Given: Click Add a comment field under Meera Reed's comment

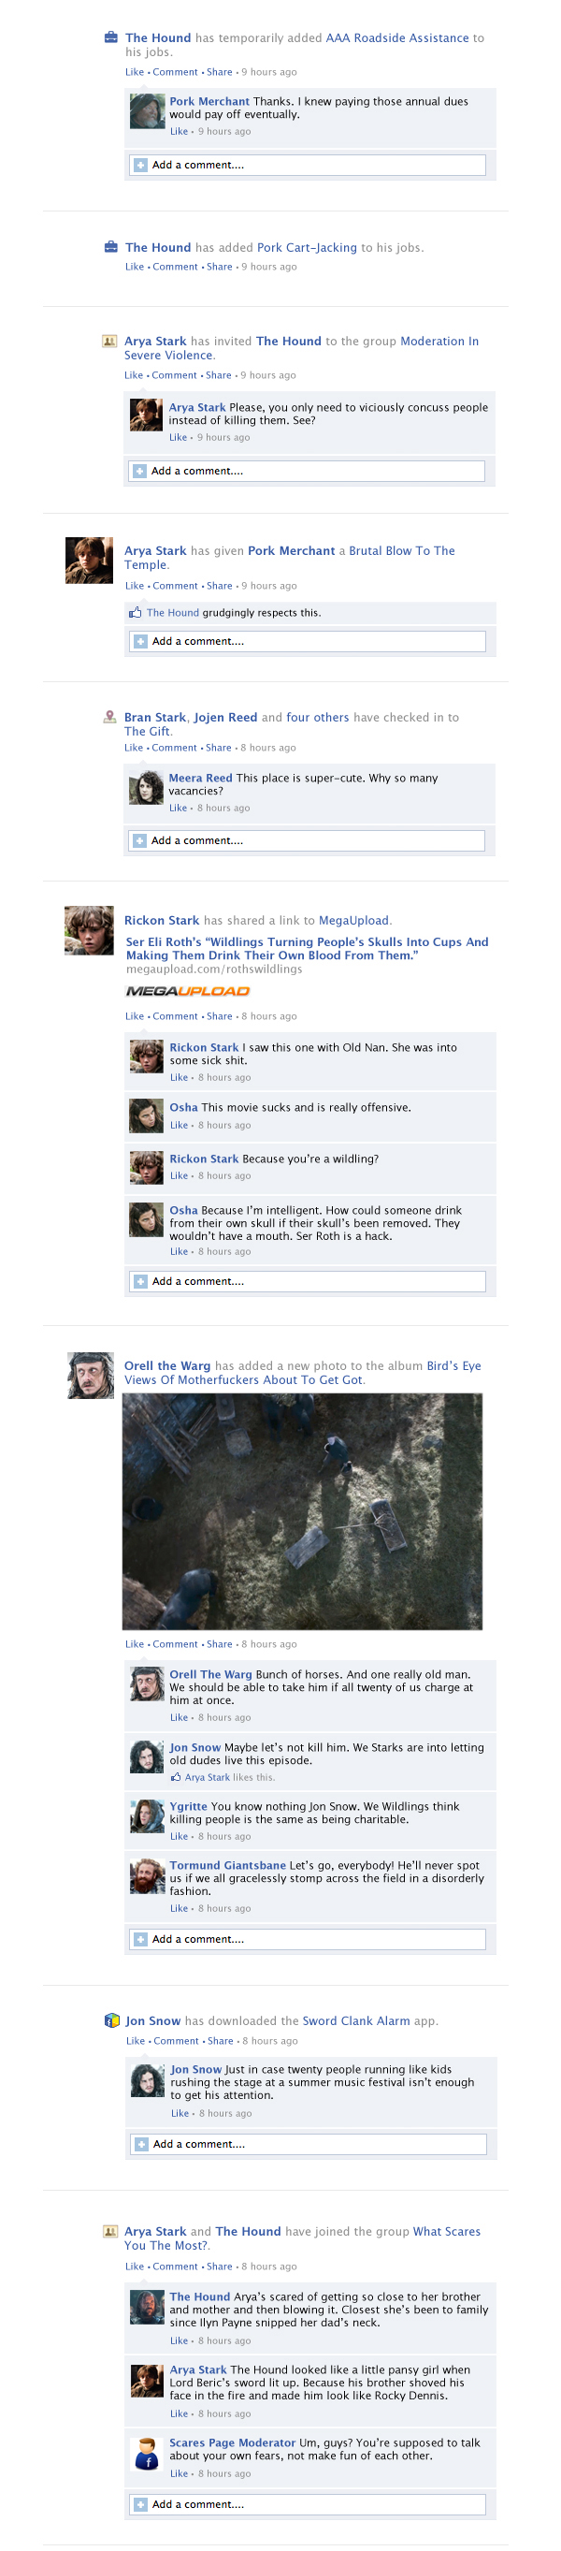Looking at the screenshot, I should coord(307,840).
